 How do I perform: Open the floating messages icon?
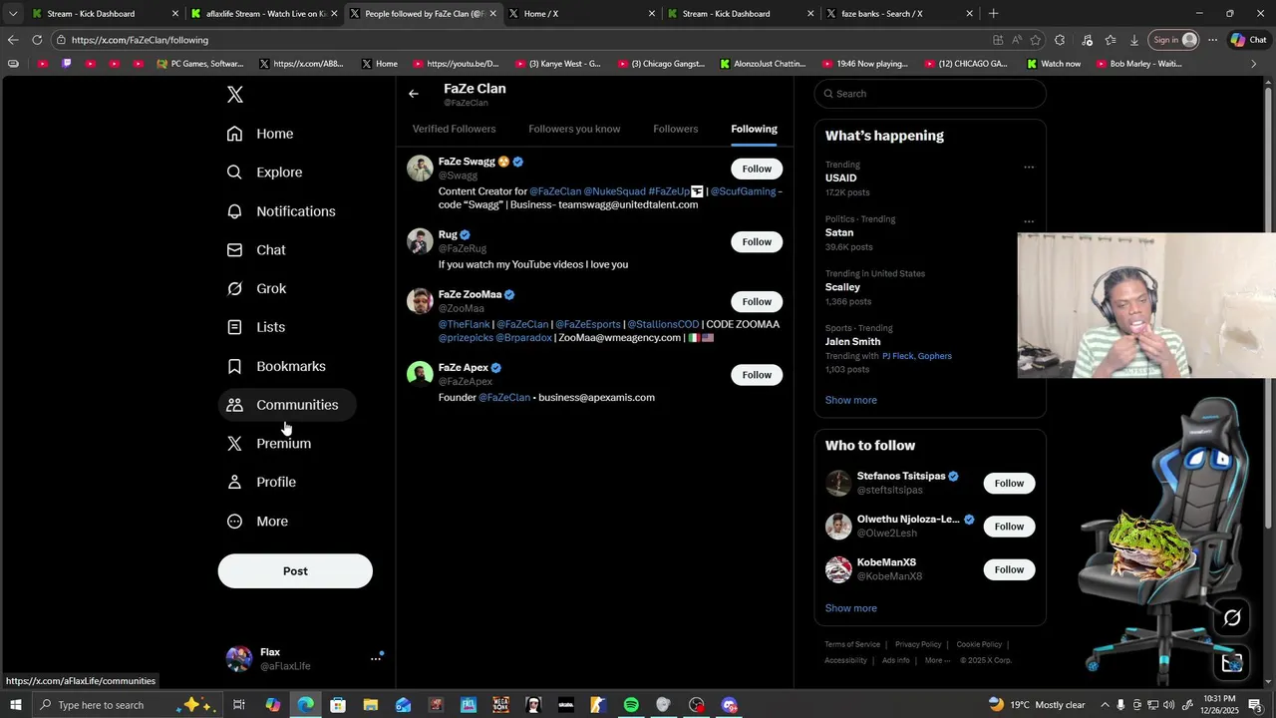click(1232, 662)
